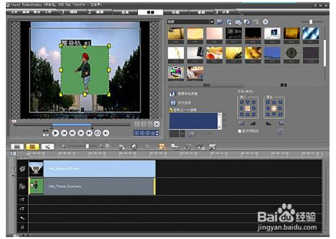
Task: Adjust the gallery thumbnail size slider
Action: (311, 22)
